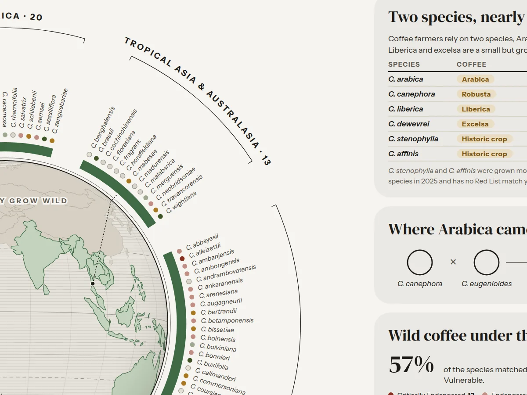Image resolution: width=527 pixels, height=395 pixels.
Task: Click the dark red dot beside C. alleizettii
Action: point(182,259)
